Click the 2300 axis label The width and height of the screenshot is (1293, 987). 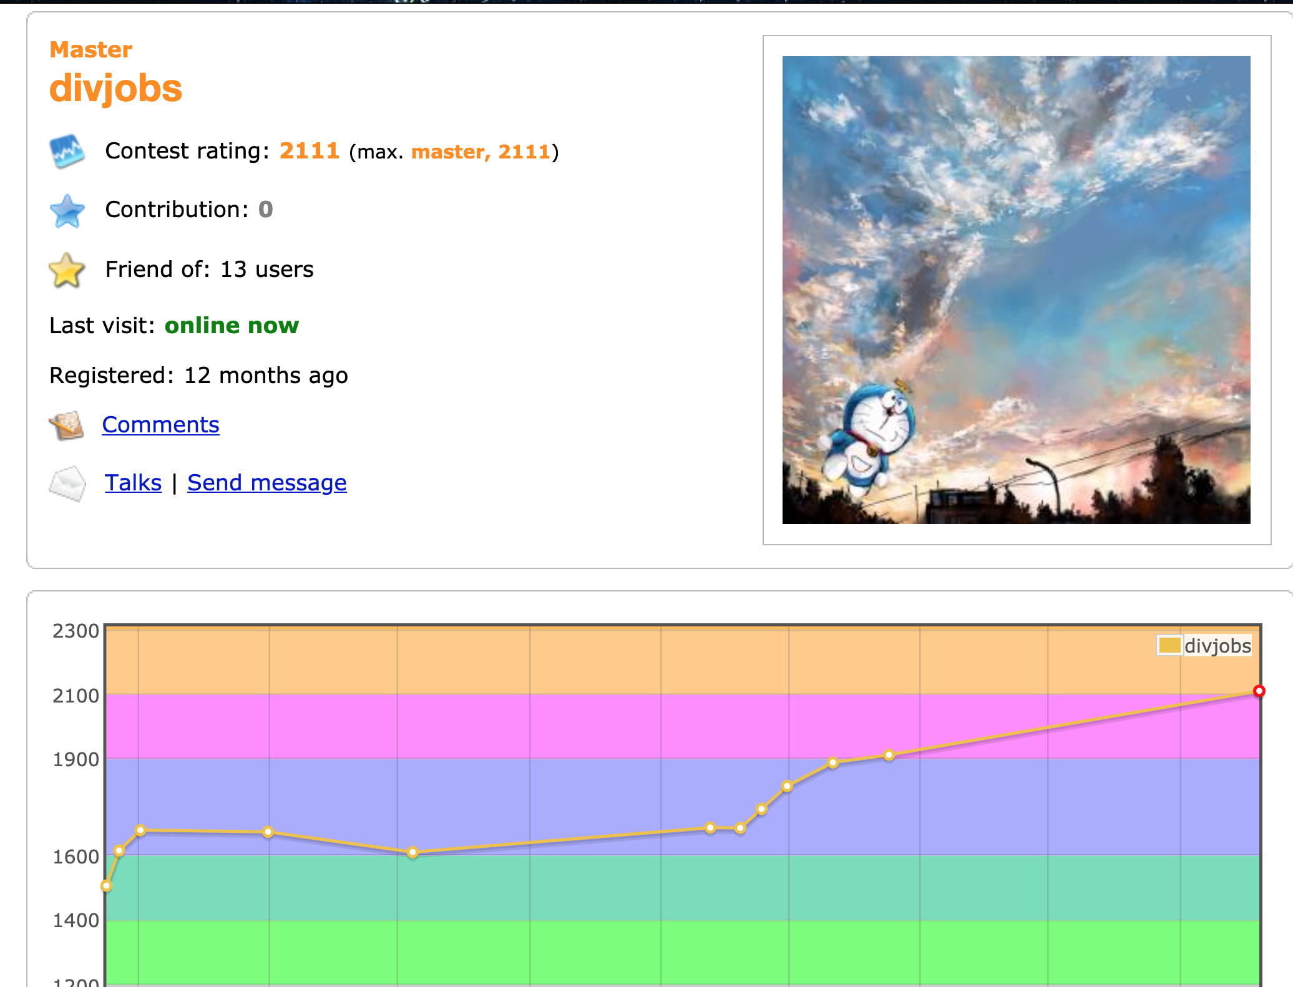tap(76, 631)
